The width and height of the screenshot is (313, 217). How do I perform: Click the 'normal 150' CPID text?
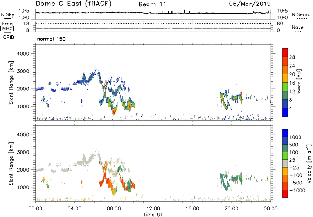51,39
